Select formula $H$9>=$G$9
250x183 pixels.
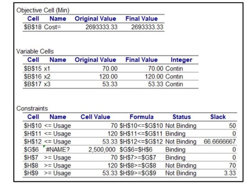pos(138,173)
